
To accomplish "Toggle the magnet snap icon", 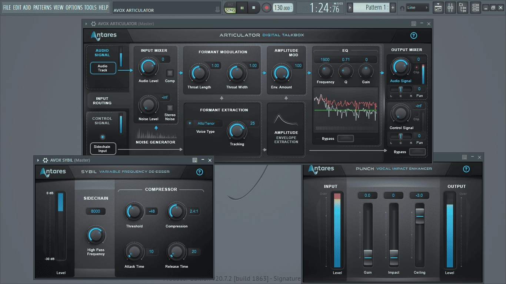I will point(402,8).
